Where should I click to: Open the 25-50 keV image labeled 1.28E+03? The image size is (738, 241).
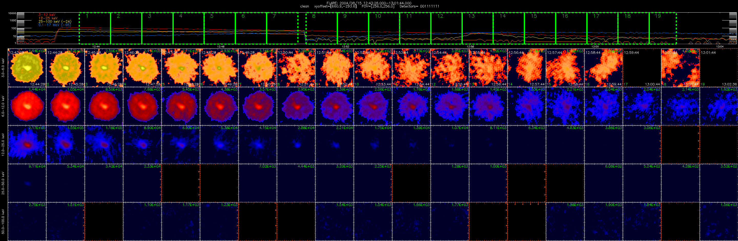450,183
